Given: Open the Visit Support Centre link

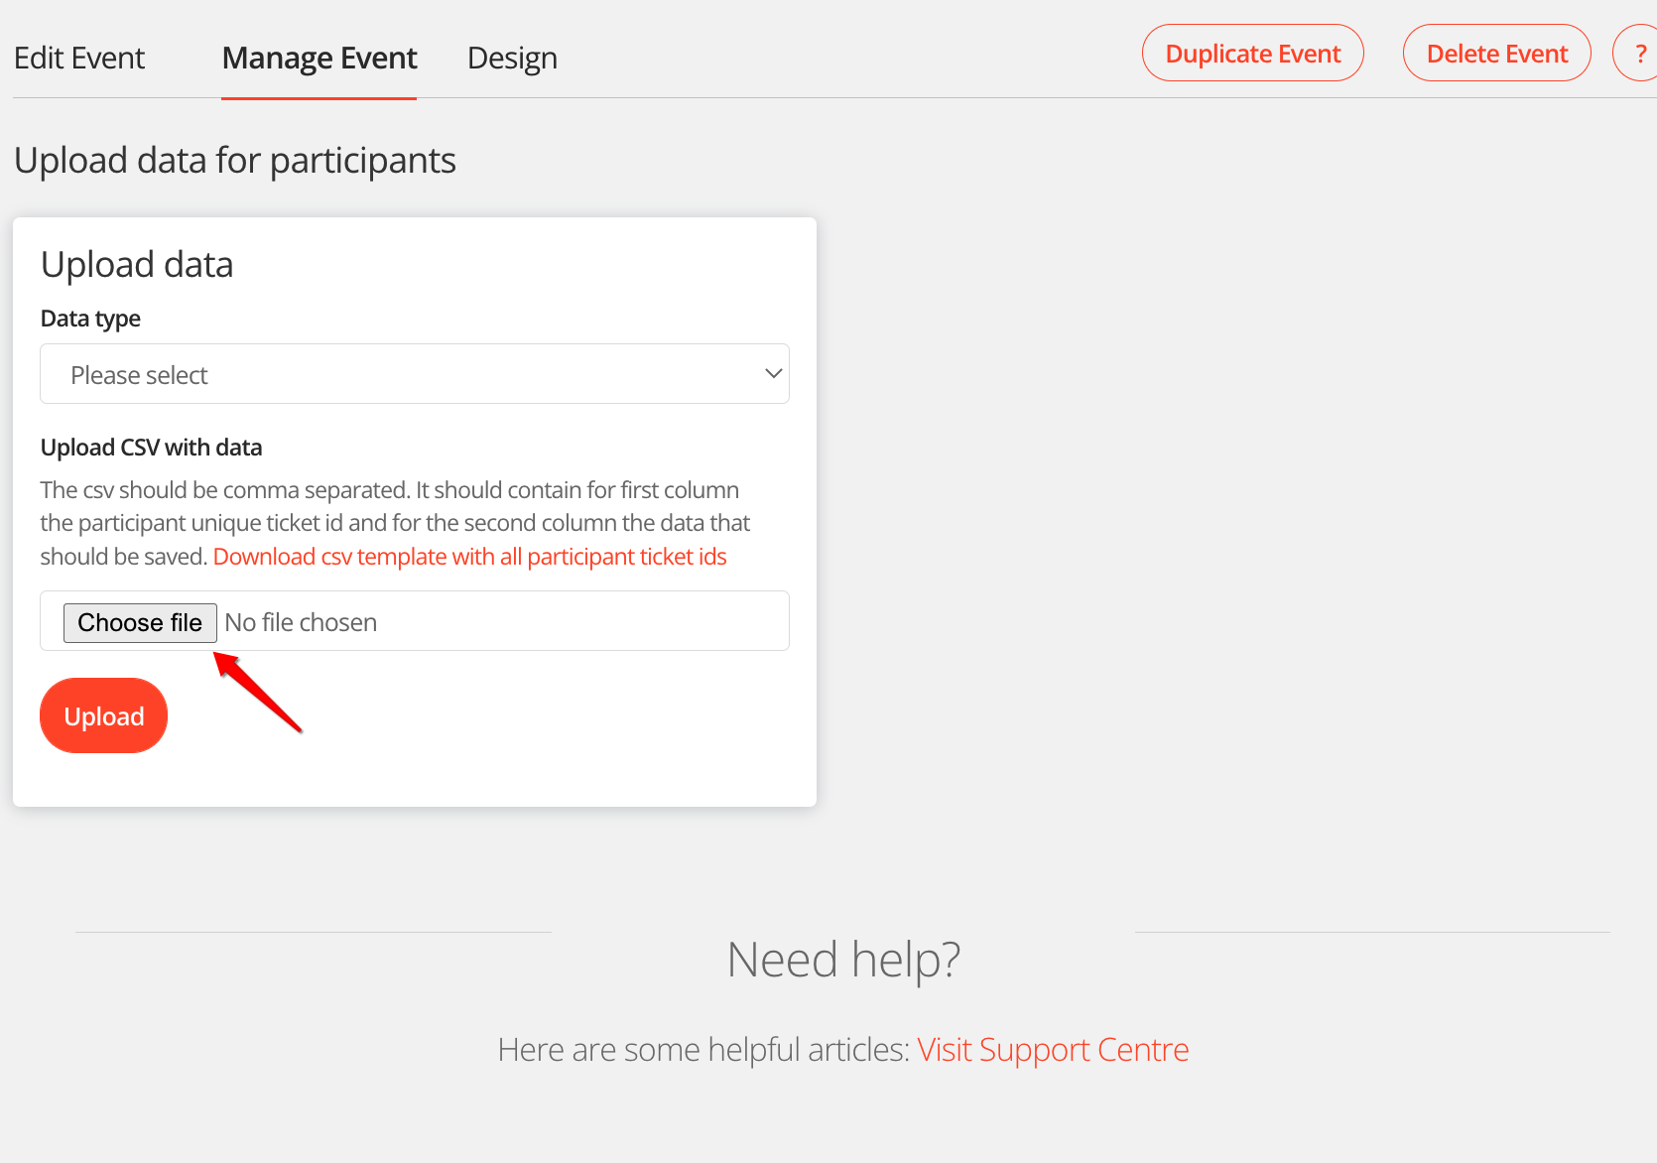Looking at the screenshot, I should (x=1052, y=1050).
